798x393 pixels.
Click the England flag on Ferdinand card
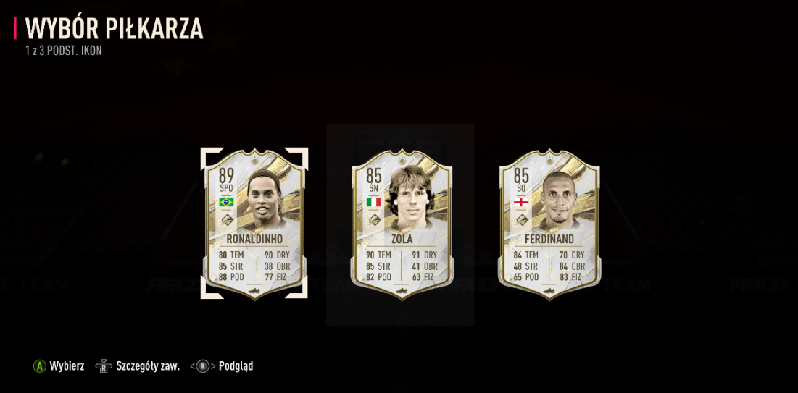pos(521,202)
